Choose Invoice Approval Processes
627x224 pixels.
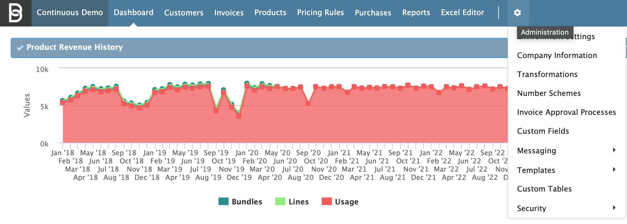(x=566, y=112)
